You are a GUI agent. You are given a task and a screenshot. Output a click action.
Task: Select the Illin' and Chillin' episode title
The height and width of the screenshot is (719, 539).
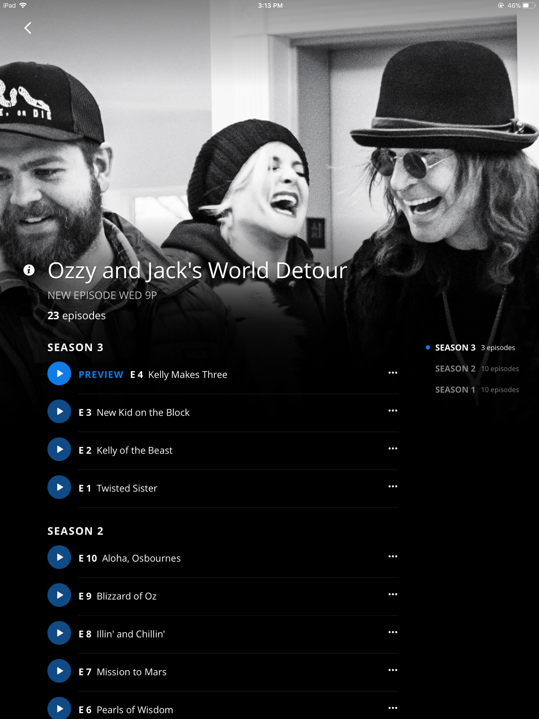[x=131, y=634]
